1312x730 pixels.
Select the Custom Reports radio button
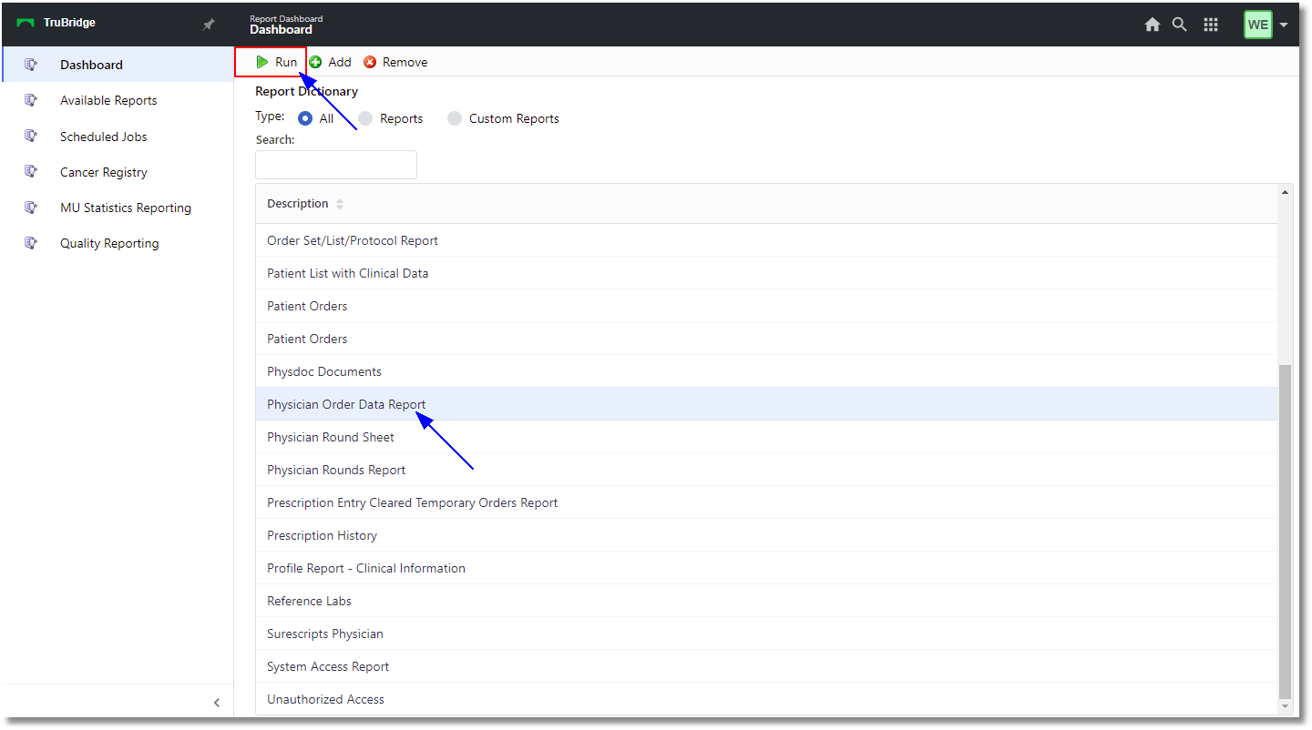tap(455, 118)
